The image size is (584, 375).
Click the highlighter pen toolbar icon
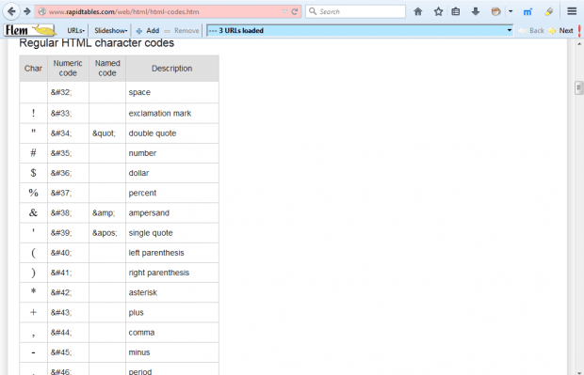click(x=548, y=11)
